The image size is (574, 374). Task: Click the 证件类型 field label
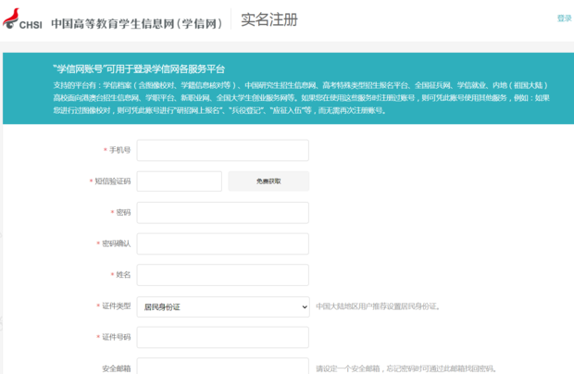(x=116, y=305)
